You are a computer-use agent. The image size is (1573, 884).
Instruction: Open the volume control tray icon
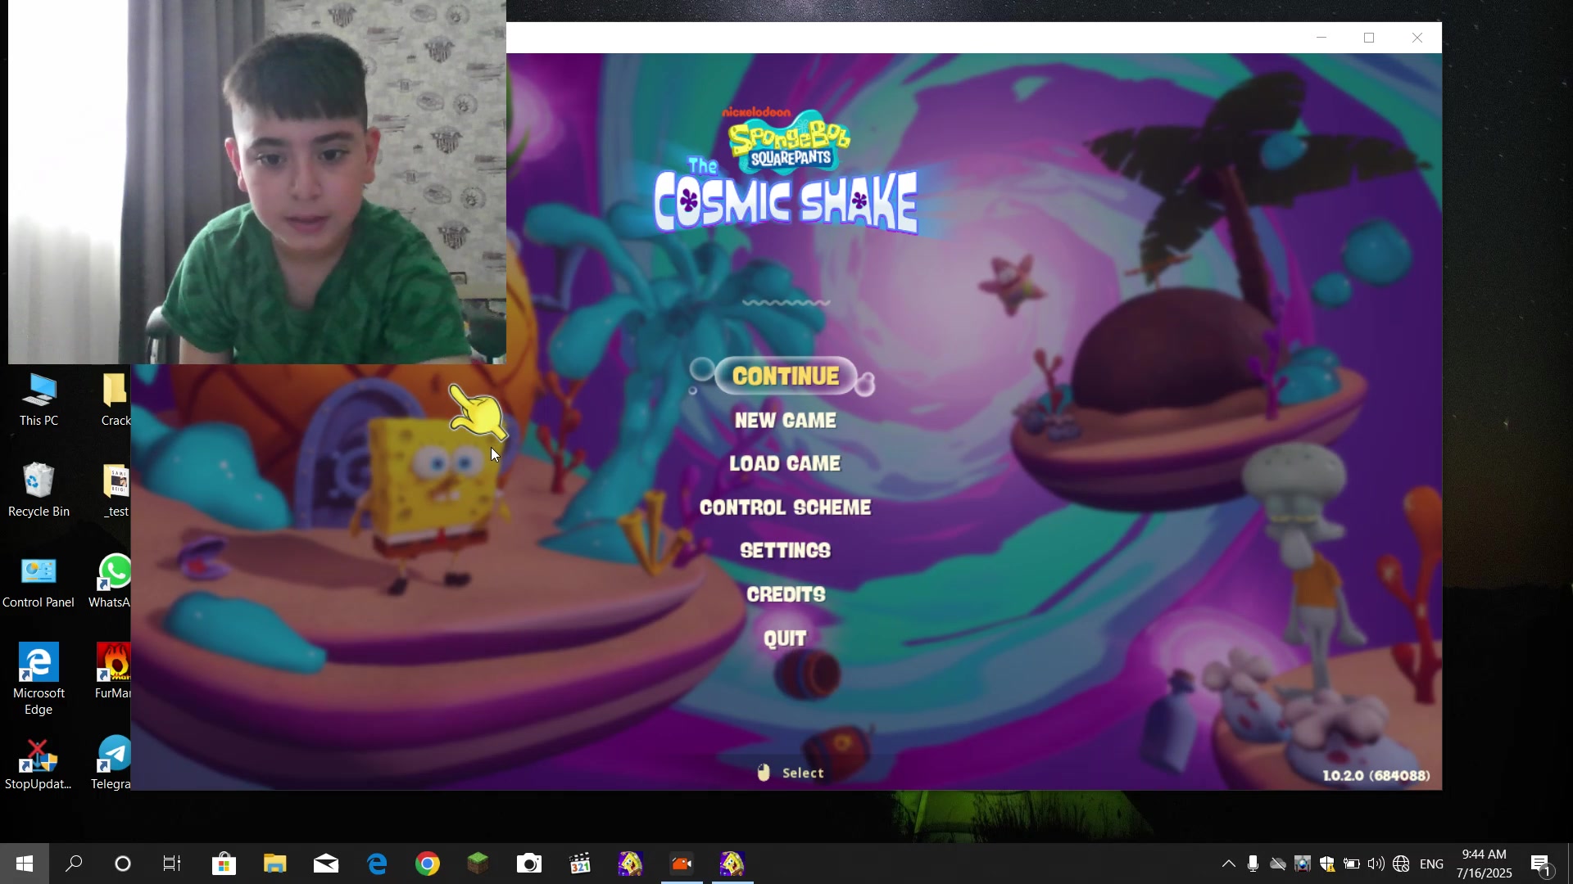(1376, 864)
